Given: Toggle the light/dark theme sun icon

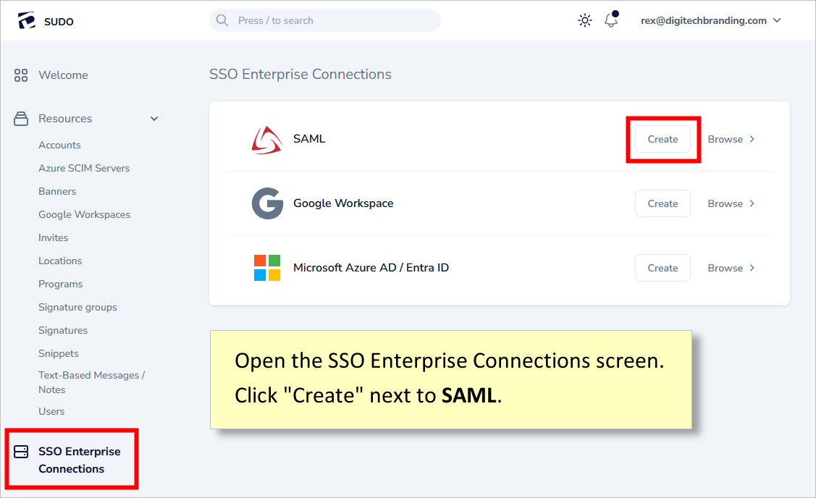Looking at the screenshot, I should (x=585, y=21).
